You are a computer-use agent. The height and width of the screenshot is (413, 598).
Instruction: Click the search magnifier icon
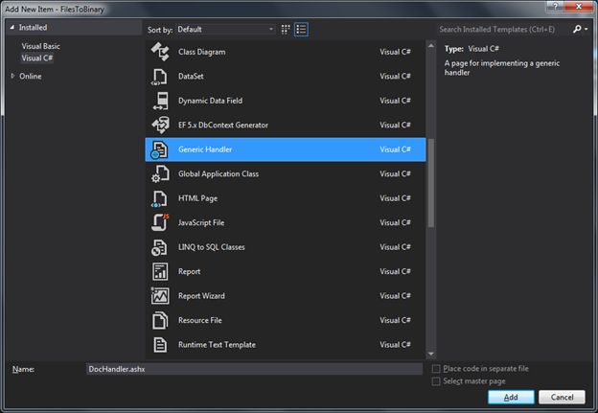577,29
